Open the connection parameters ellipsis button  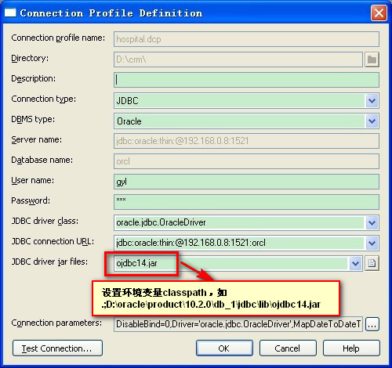click(372, 324)
